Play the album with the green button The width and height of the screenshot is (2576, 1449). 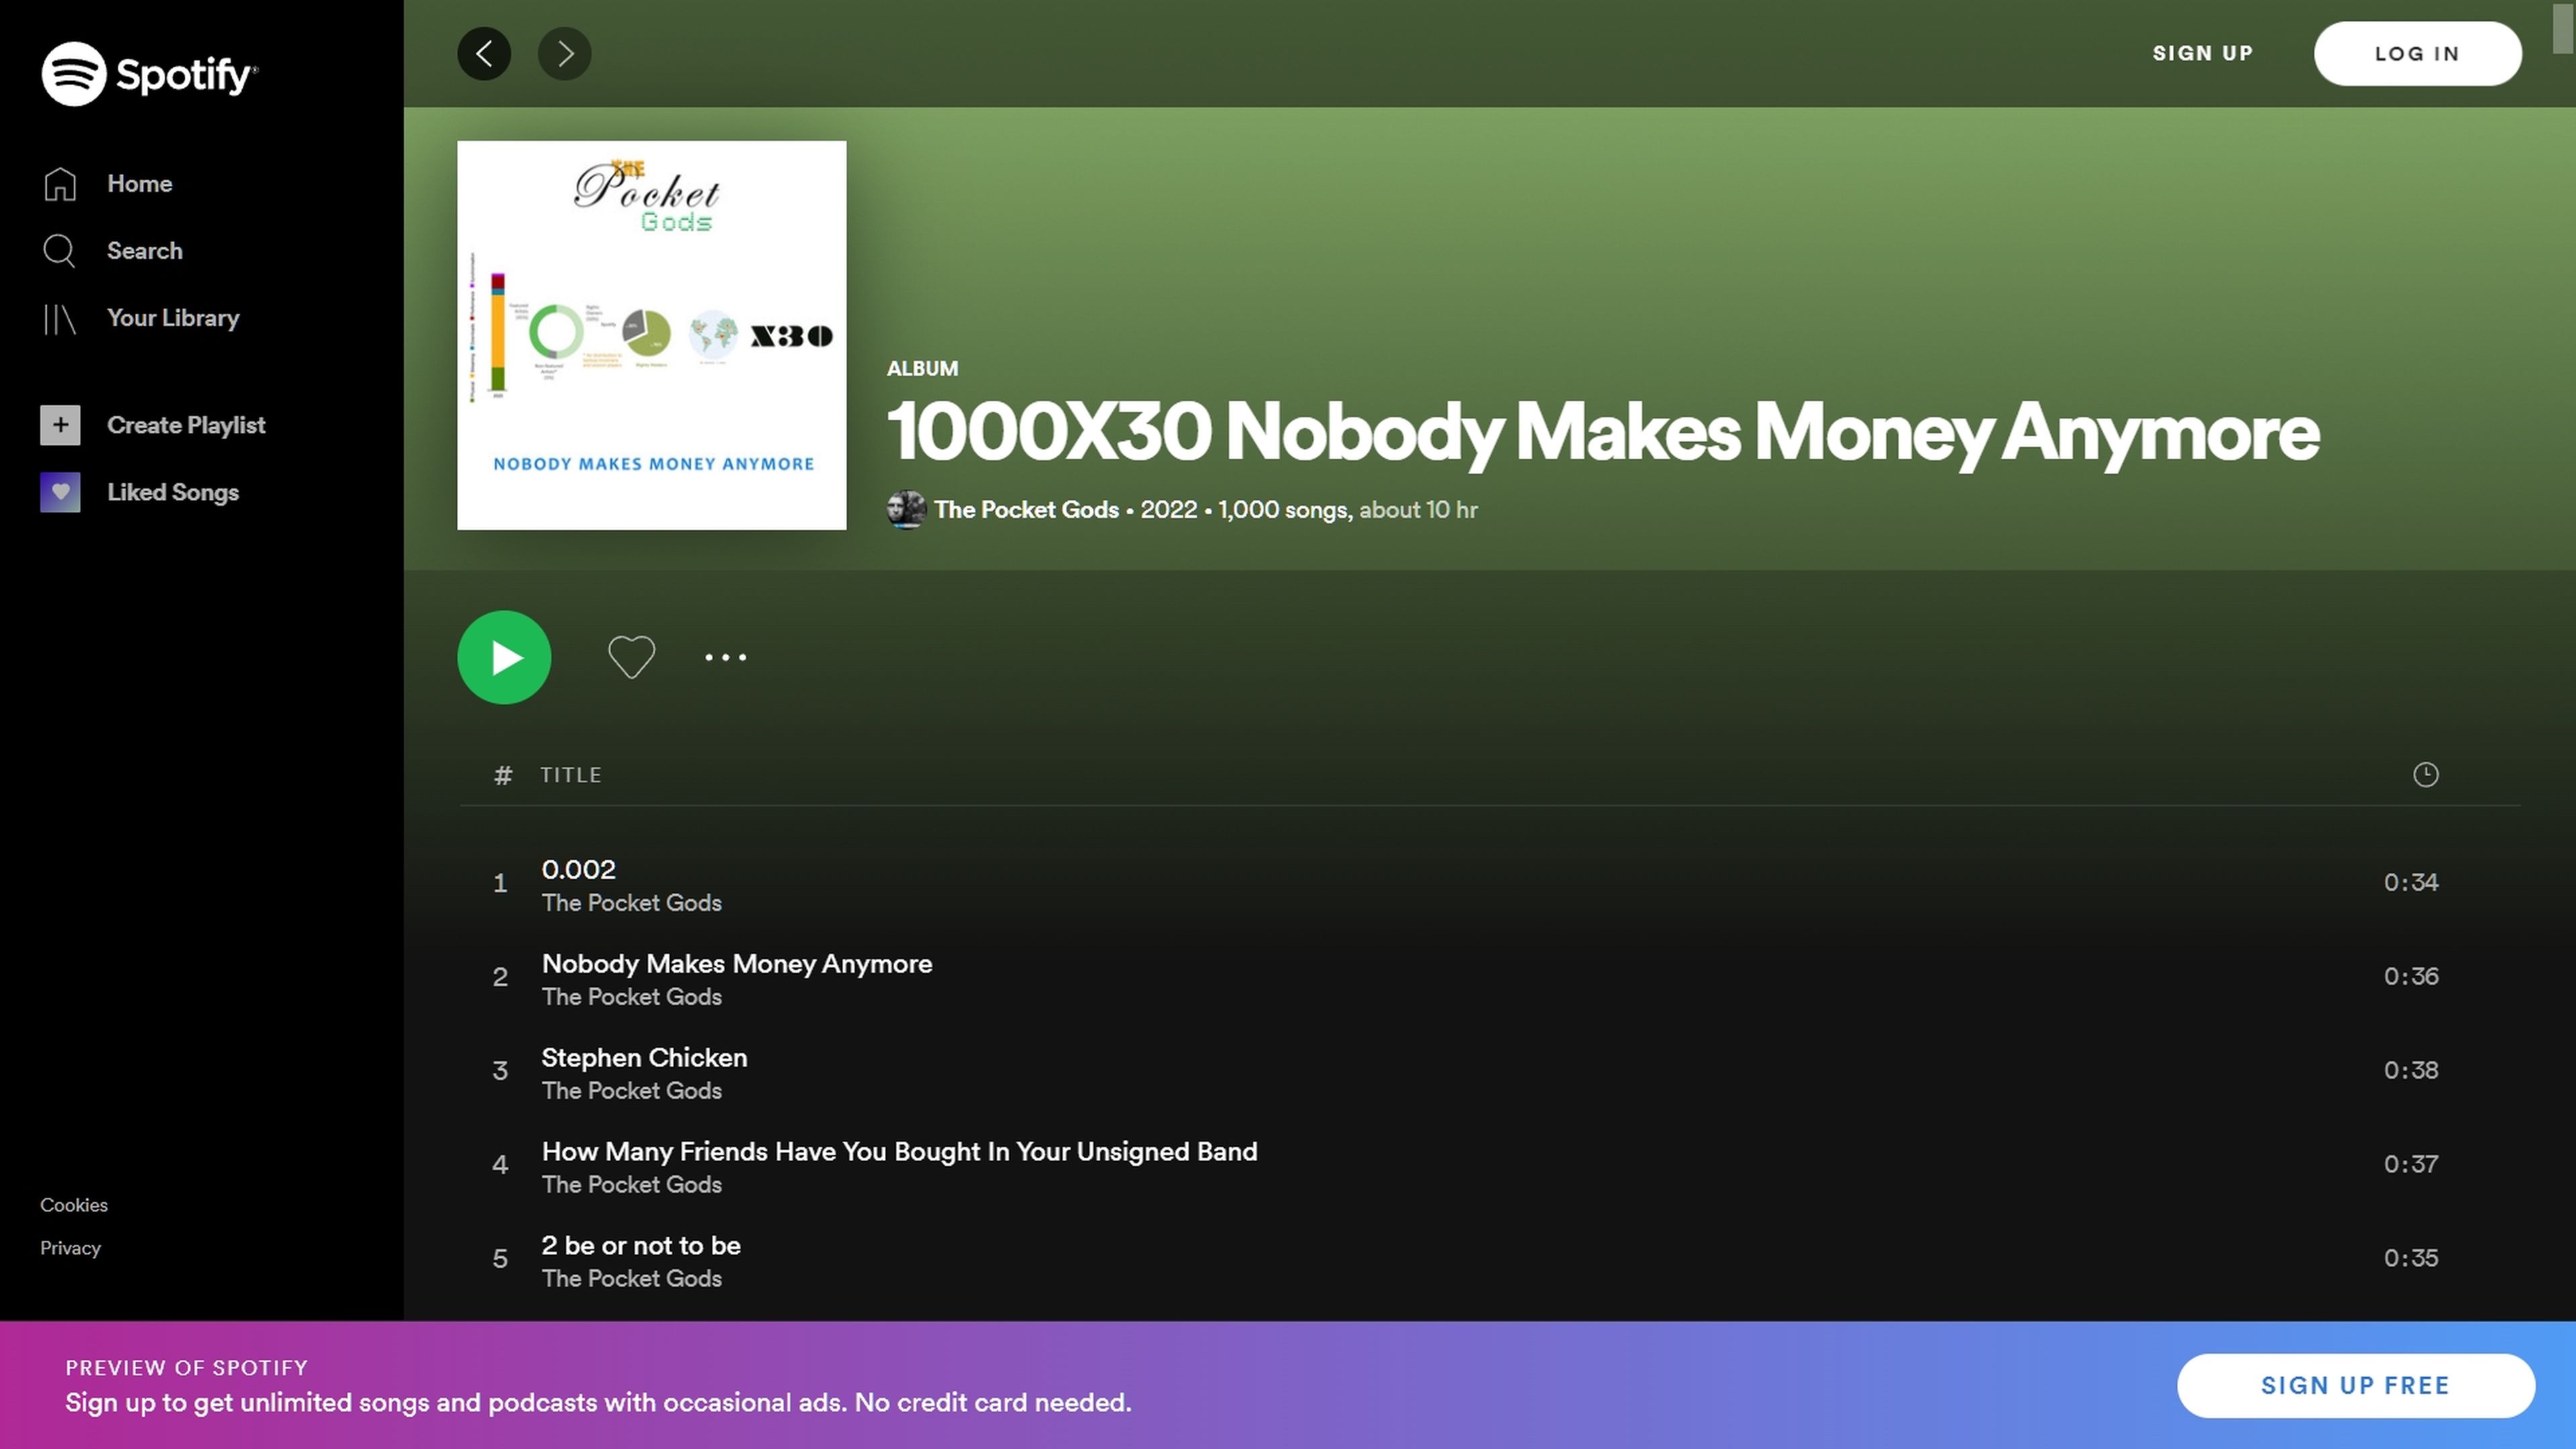pos(504,657)
